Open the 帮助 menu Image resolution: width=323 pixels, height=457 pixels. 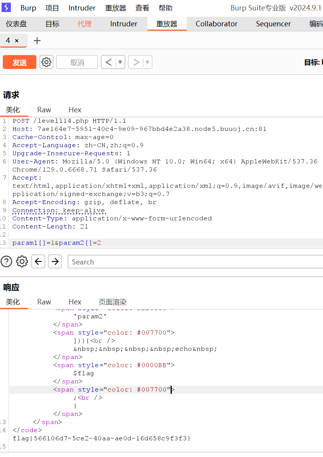tap(165, 7)
